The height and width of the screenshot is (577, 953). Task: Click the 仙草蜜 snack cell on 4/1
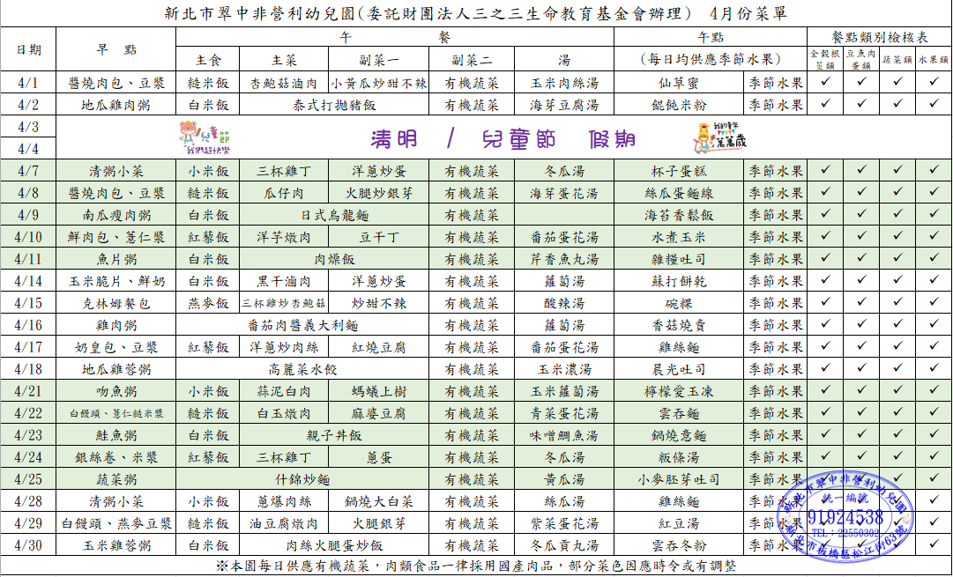(x=678, y=83)
